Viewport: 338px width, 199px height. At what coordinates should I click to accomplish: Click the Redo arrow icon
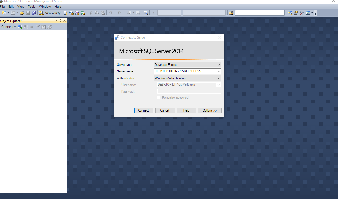point(120,13)
